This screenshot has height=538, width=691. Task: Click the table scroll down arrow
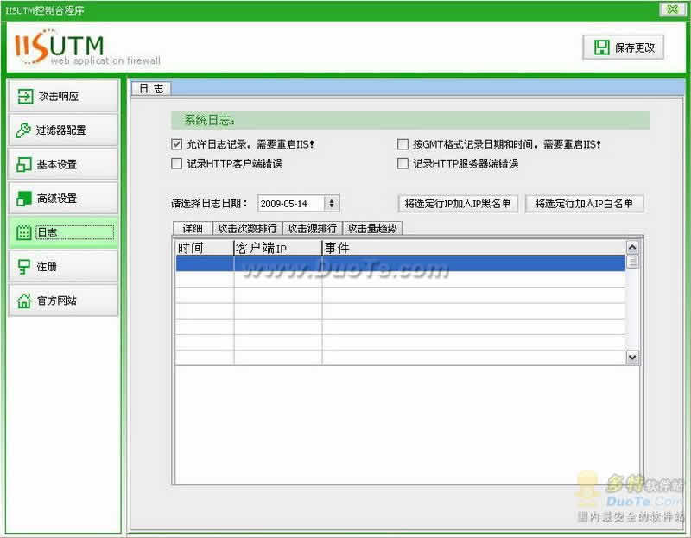[x=632, y=358]
